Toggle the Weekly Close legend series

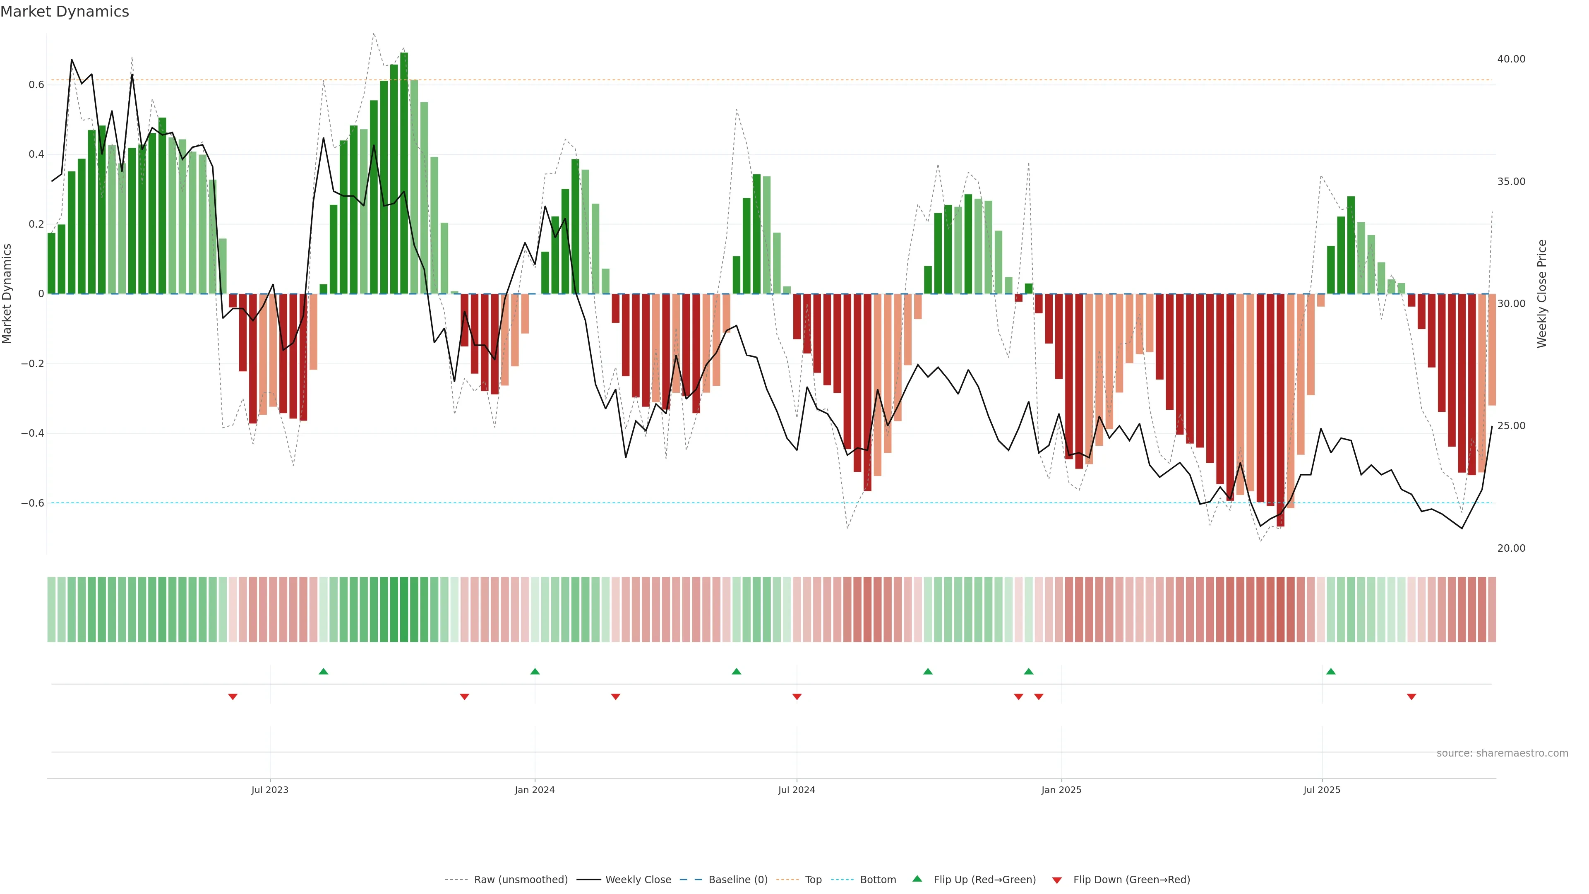[x=638, y=880]
